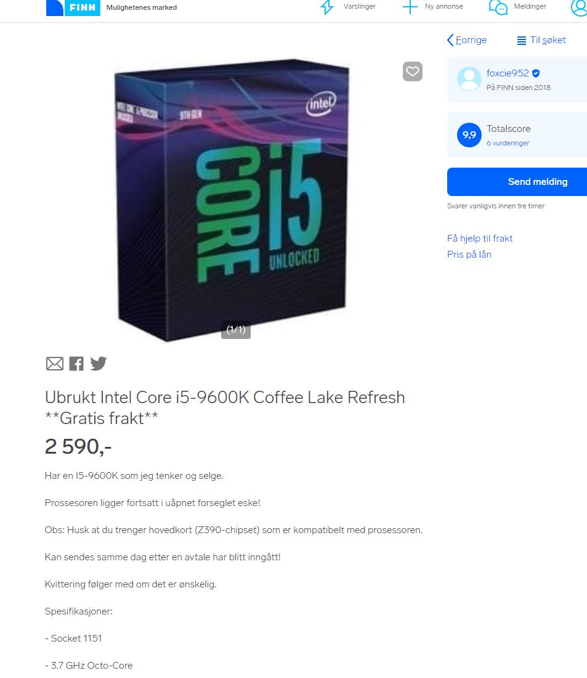
Task: Go back with the Forrige chevron
Action: [x=467, y=40]
